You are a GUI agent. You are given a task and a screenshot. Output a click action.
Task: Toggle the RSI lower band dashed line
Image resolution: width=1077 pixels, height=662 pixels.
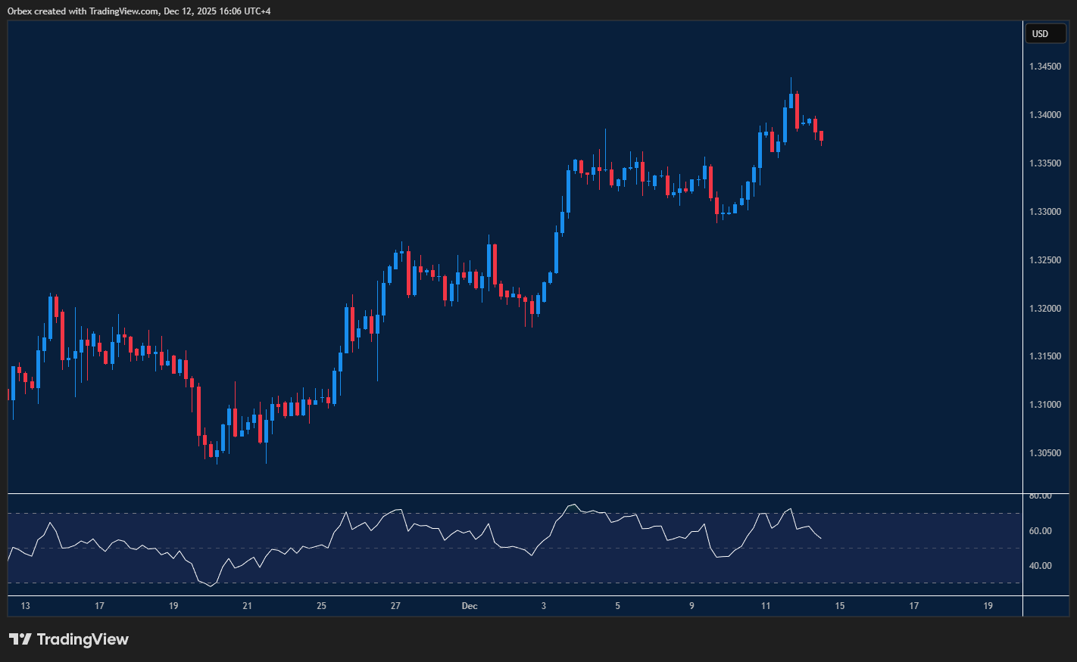point(530,583)
